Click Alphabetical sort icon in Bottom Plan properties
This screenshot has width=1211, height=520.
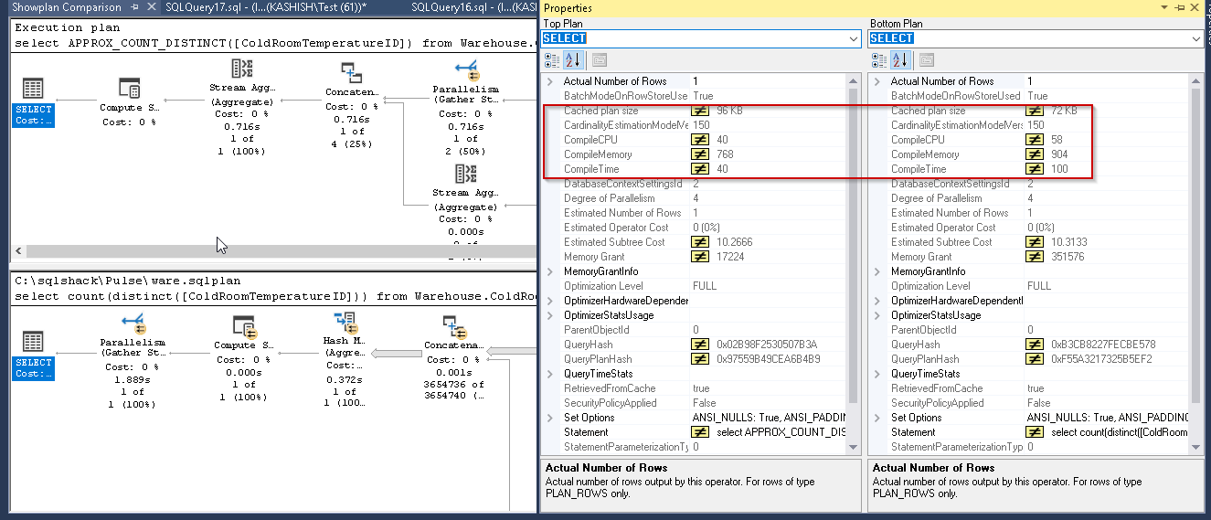(899, 60)
